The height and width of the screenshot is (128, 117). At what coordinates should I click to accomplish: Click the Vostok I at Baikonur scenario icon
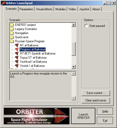point(17,66)
